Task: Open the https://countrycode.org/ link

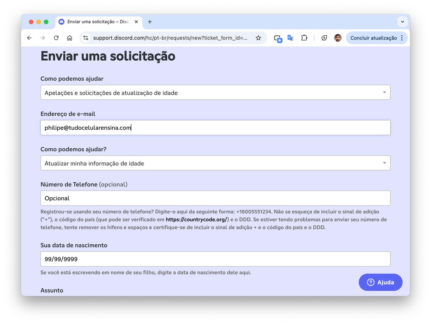Action: pyautogui.click(x=196, y=220)
